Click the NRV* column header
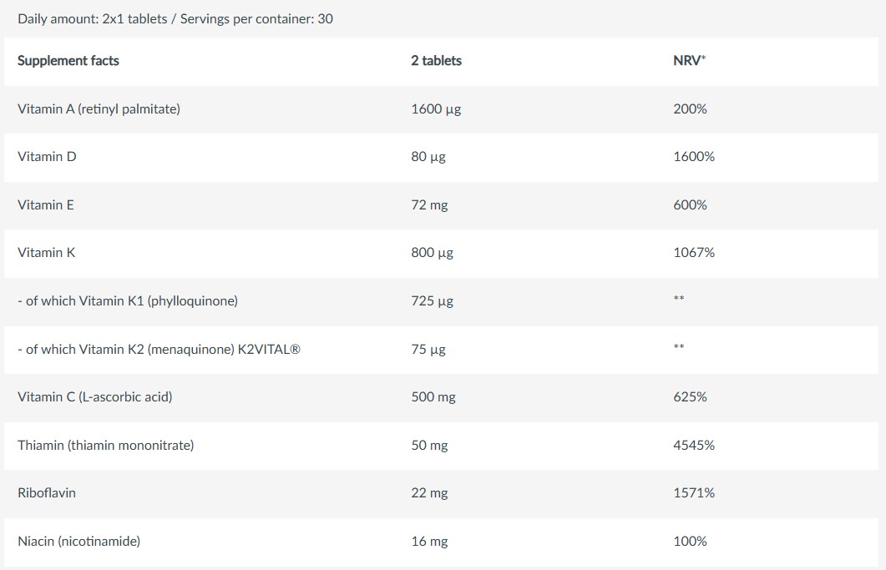 pyautogui.click(x=689, y=61)
